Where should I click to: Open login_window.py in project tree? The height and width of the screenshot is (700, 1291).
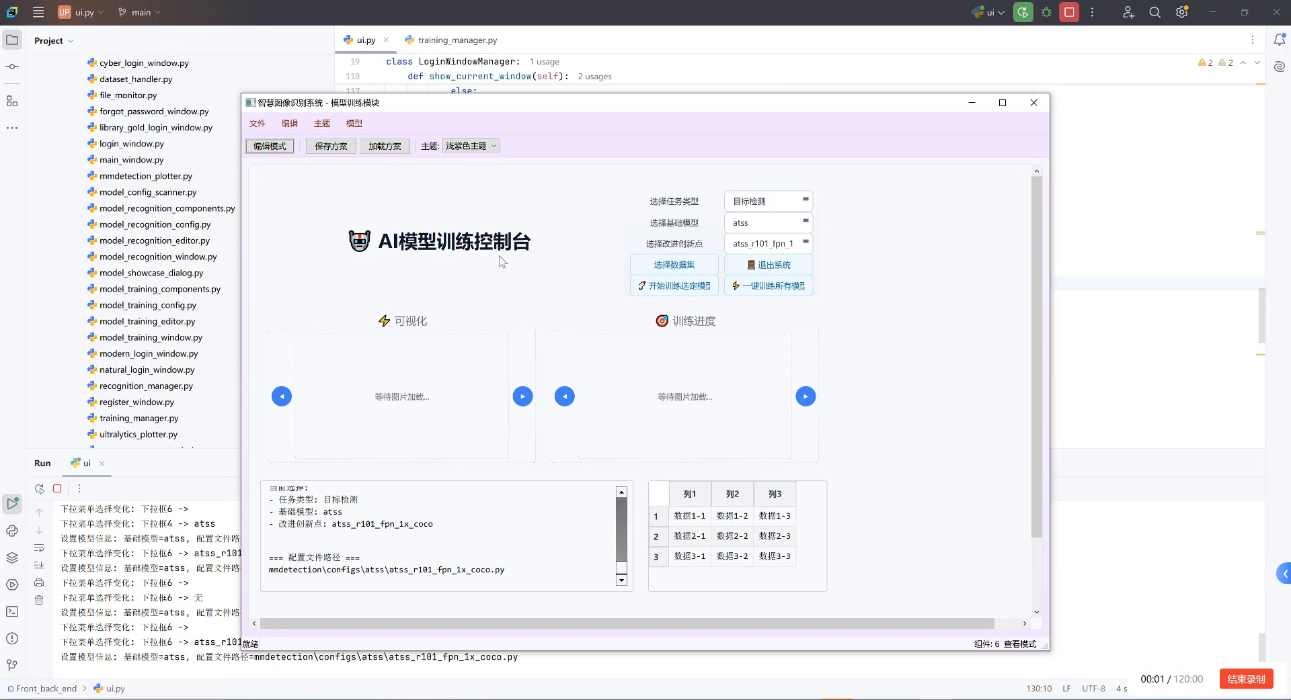click(132, 144)
